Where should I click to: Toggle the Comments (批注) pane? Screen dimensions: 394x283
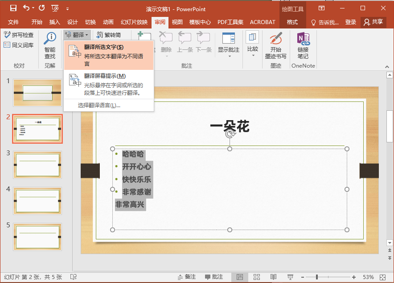click(213, 277)
